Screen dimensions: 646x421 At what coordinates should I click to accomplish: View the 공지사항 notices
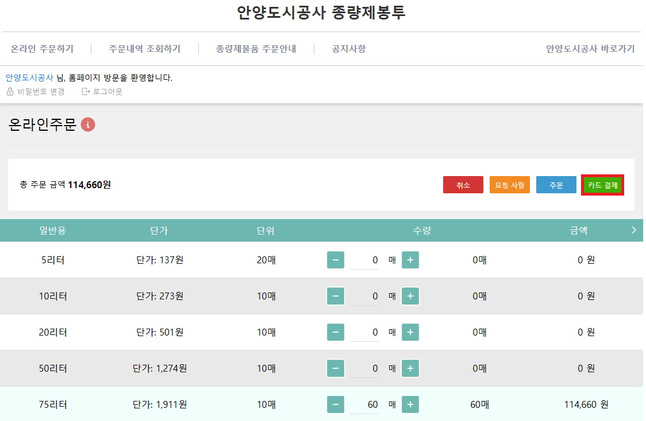(348, 49)
